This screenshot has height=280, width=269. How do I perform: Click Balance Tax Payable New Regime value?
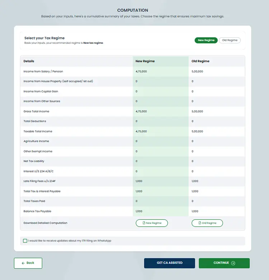(139, 211)
